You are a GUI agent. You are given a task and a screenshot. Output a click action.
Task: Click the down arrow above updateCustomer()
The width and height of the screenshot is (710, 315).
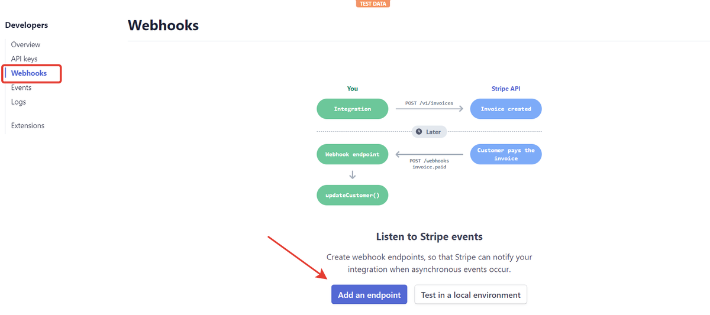pyautogui.click(x=353, y=175)
